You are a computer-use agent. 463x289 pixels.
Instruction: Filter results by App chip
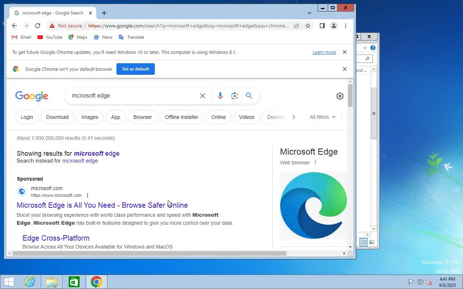(116, 117)
